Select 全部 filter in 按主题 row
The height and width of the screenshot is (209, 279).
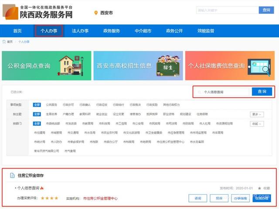37,114
